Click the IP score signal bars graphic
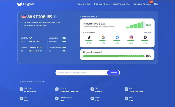 click(135, 25)
